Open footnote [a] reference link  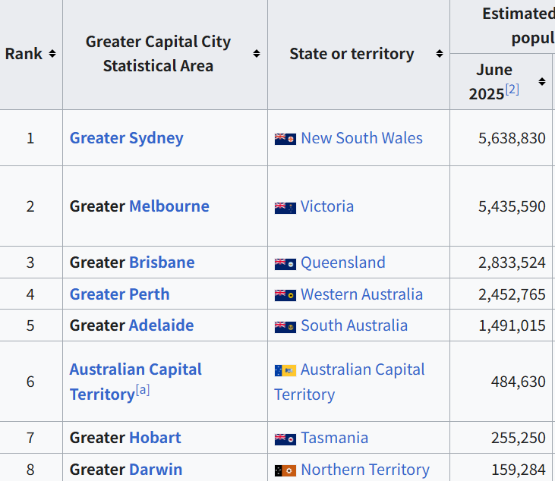tap(143, 390)
